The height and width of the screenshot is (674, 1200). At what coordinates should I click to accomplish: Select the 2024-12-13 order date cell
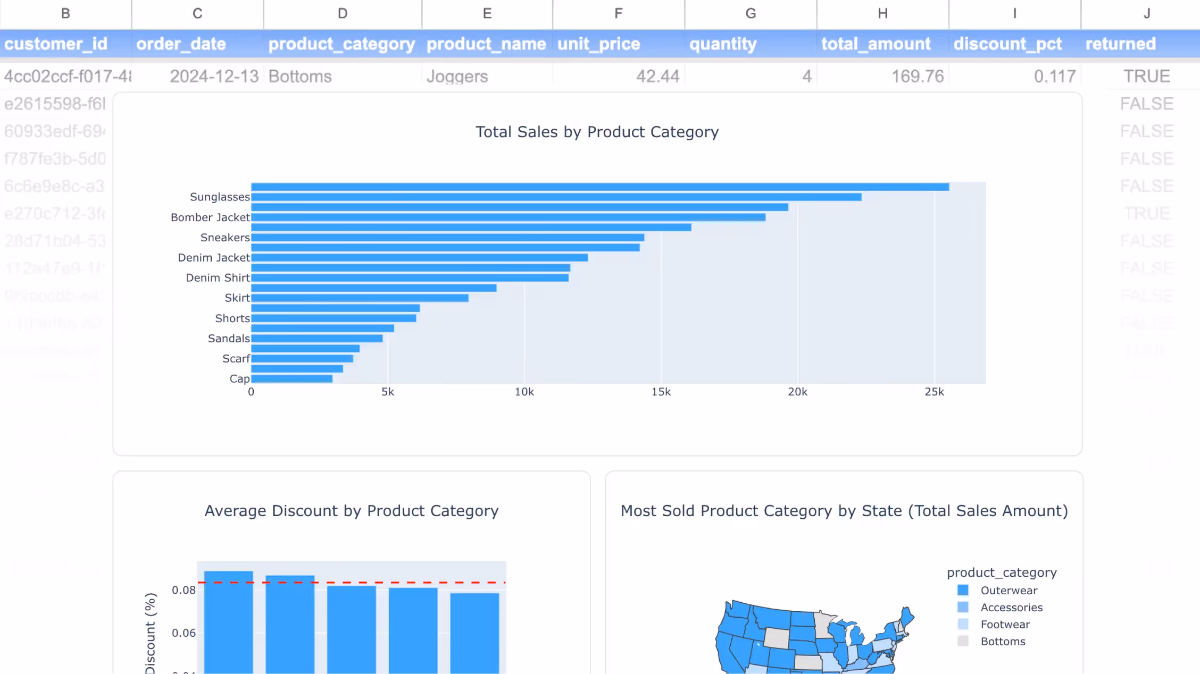pos(197,76)
